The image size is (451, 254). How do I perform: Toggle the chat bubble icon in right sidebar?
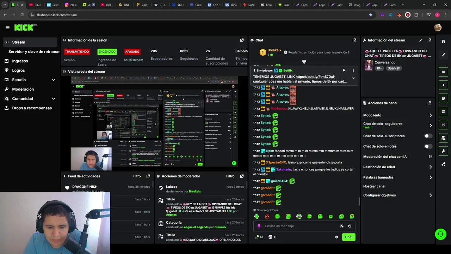443,111
